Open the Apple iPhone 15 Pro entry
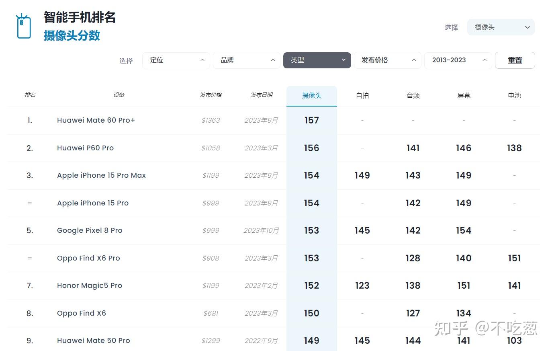This screenshot has width=552, height=351. coord(93,203)
